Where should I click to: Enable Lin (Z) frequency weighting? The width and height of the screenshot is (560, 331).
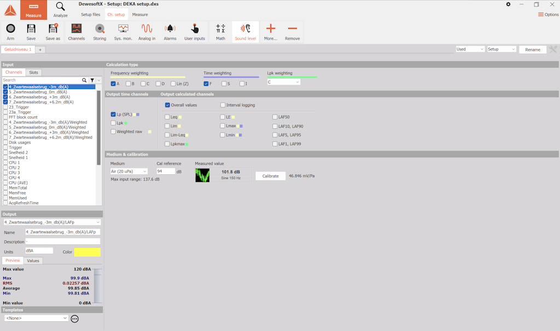[173, 84]
